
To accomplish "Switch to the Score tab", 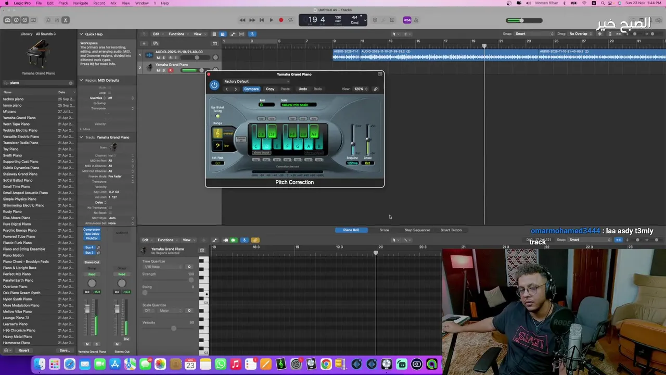I will [384, 230].
